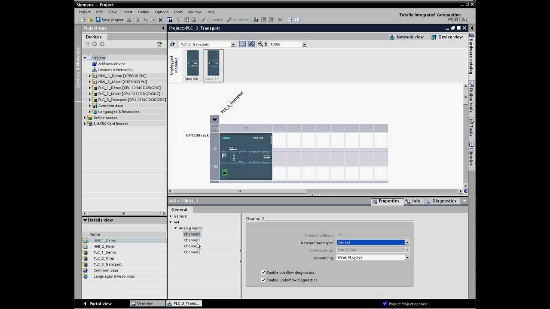This screenshot has width=550, height=309.
Task: Open the Libraries side tab
Action: coord(471,154)
